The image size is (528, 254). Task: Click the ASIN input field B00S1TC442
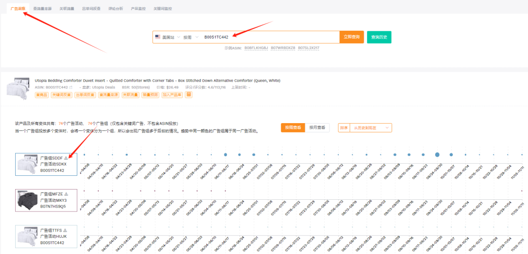[x=270, y=37]
